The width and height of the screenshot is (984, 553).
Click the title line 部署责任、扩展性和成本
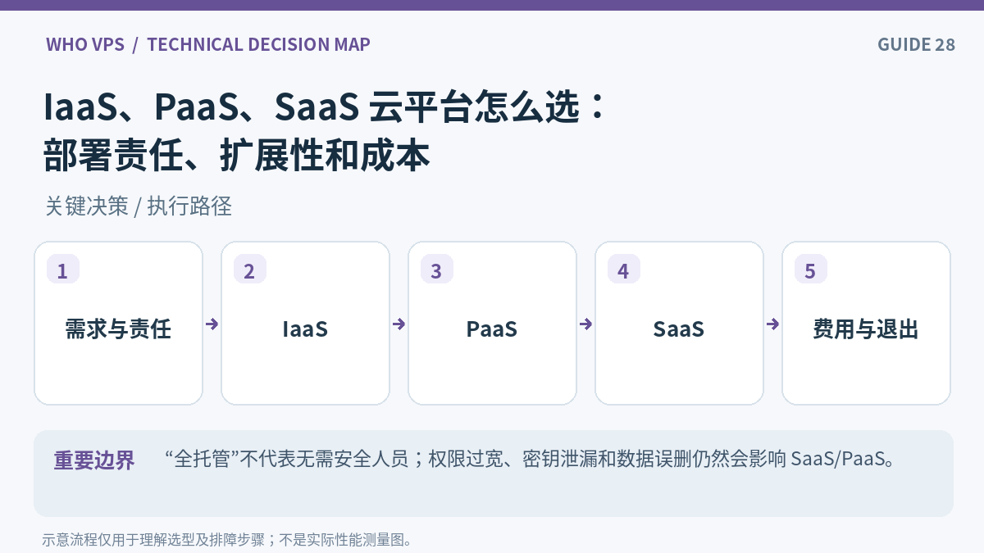tap(237, 155)
